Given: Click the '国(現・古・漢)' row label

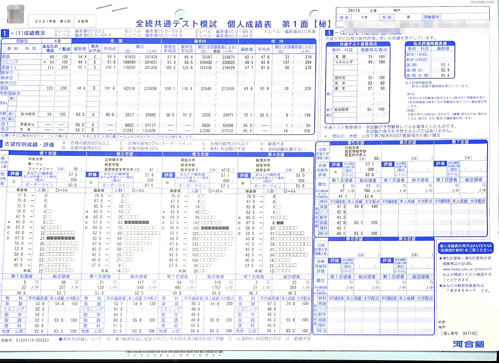Looking at the screenshot, I should pos(417,76).
